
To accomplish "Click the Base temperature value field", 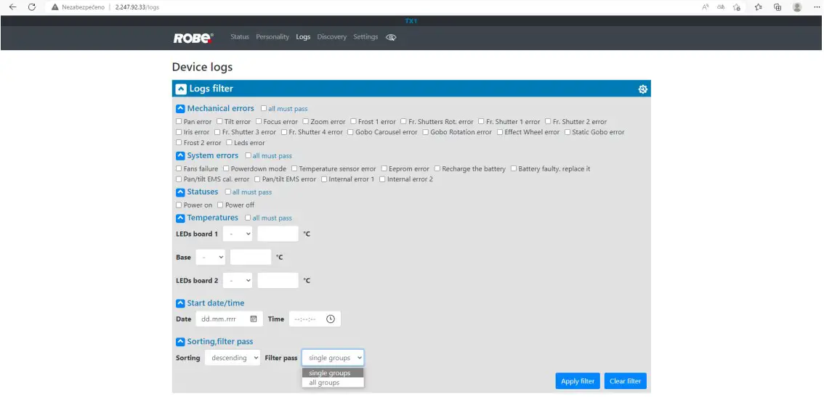I will coord(251,258).
